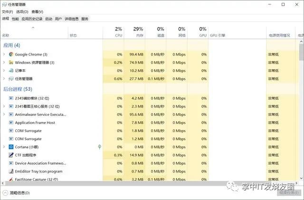
Task: Select the 进程 tab
Action: pyautogui.click(x=6, y=19)
